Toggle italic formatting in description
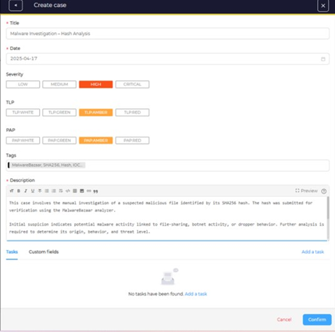The height and width of the screenshot is (332, 335). 26,191
